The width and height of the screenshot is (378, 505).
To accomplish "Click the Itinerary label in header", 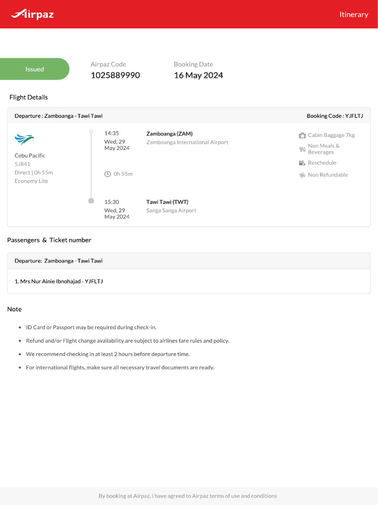I will 353,14.
